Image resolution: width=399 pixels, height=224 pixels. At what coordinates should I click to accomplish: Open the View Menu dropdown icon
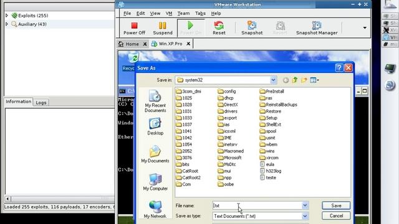314,80
